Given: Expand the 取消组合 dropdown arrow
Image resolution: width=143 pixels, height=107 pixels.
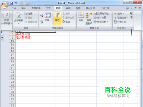Looking at the screenshot, I should pos(128,18).
